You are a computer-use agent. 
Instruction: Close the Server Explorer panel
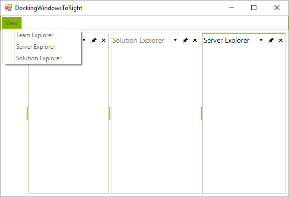(280, 40)
